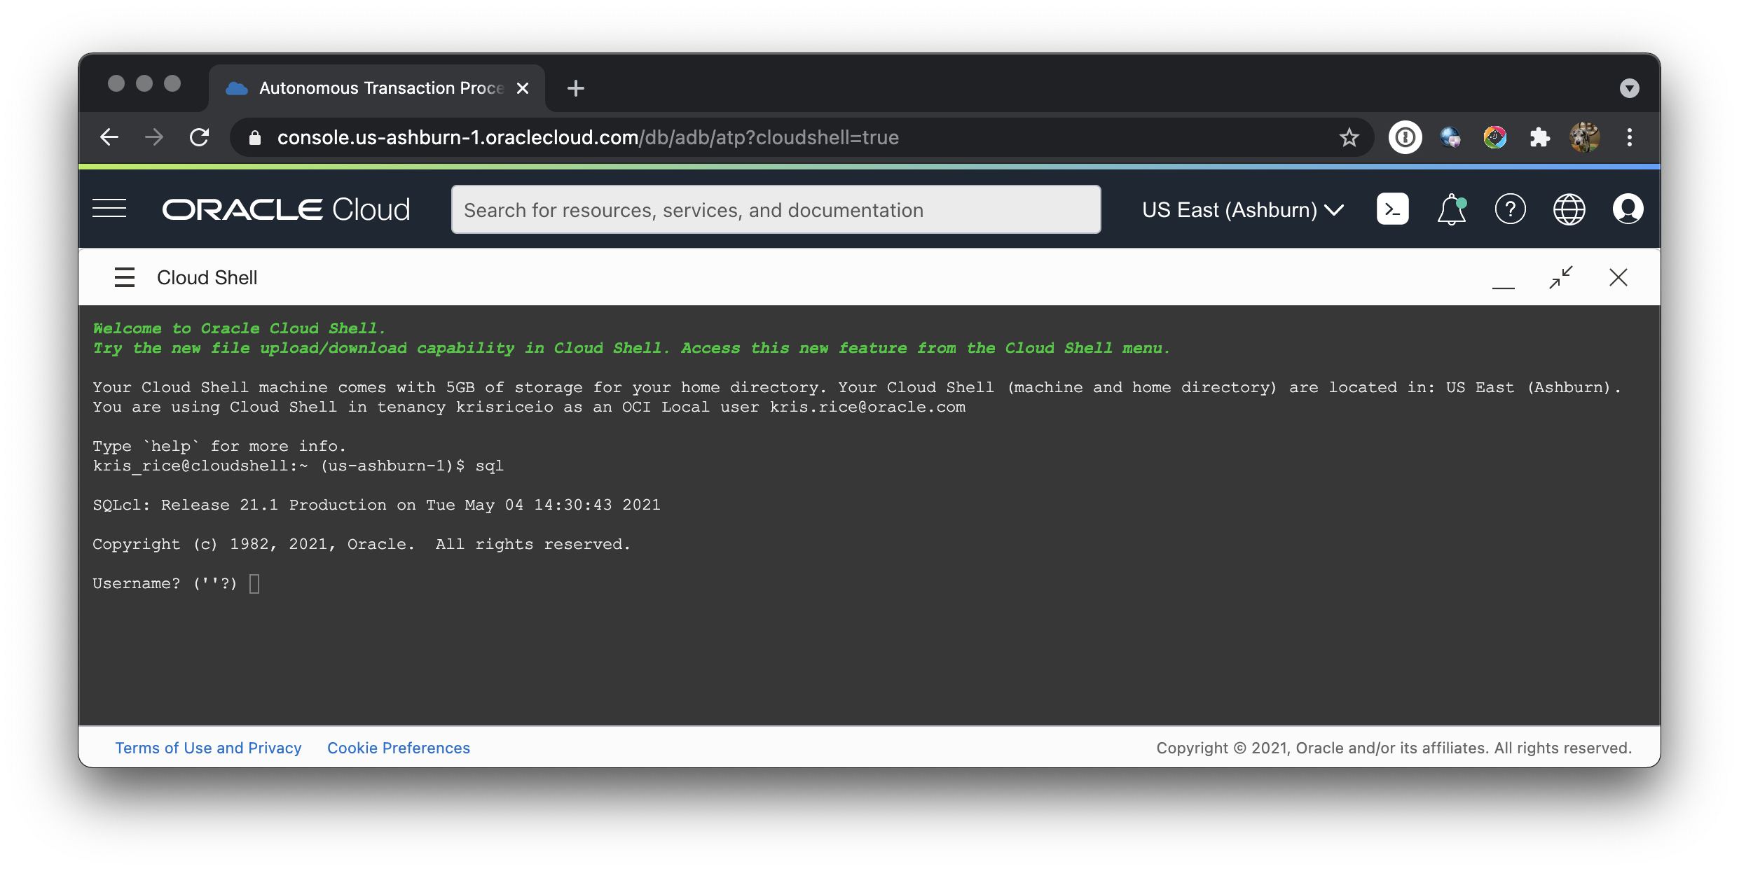Open a new browser tab
1739x871 pixels.
point(575,88)
